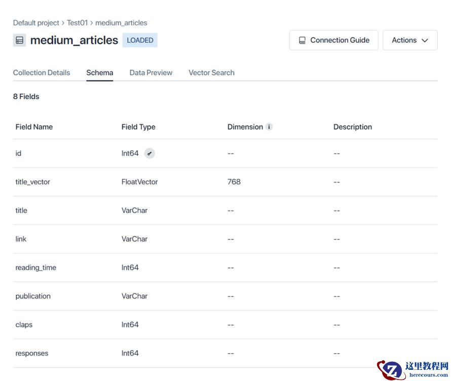Open the Data Preview tab
The height and width of the screenshot is (381, 451).
151,72
